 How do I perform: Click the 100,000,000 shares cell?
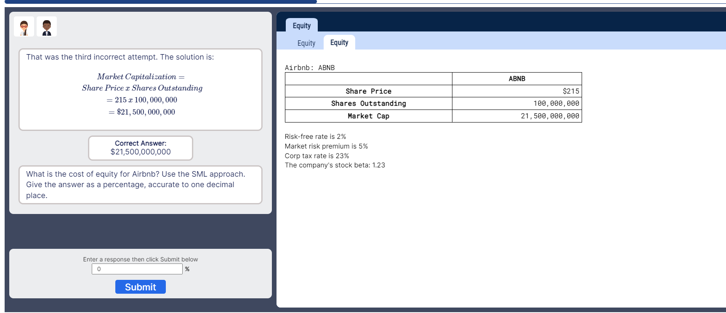[517, 103]
